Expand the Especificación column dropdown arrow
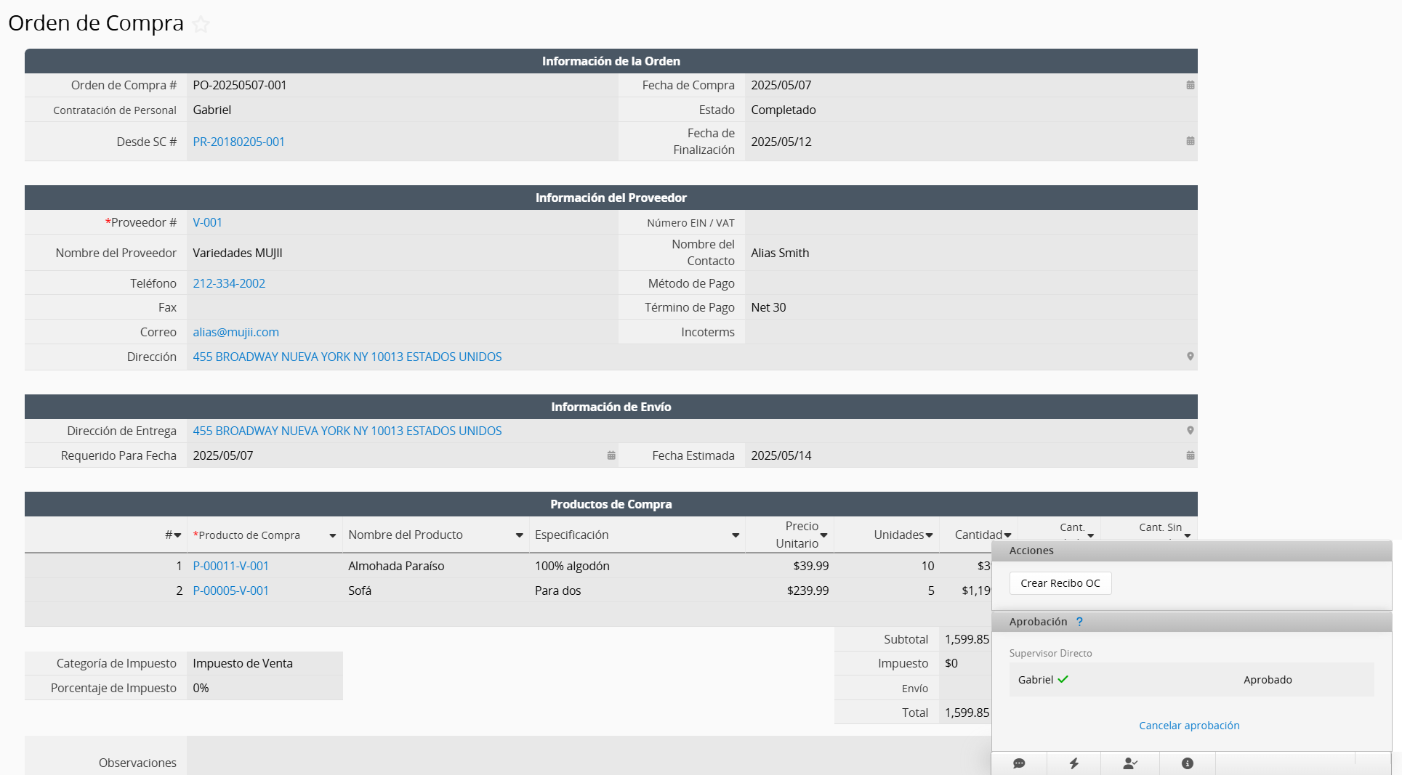This screenshot has width=1402, height=775. click(735, 536)
